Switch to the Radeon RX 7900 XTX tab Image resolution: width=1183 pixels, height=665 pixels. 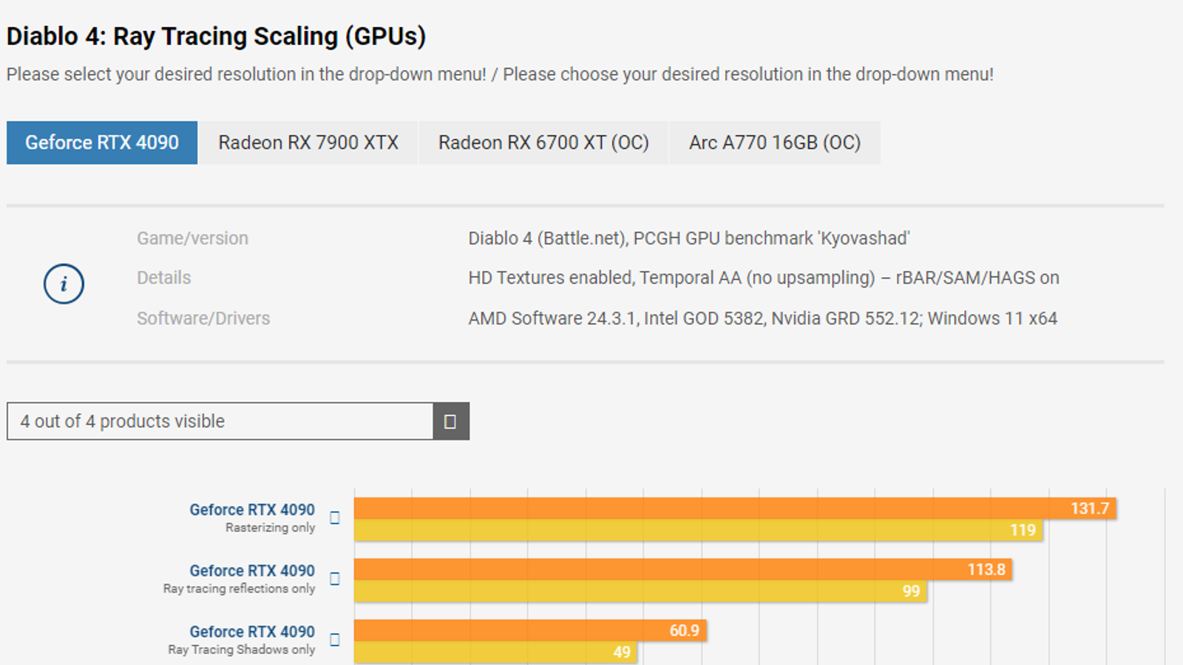308,143
